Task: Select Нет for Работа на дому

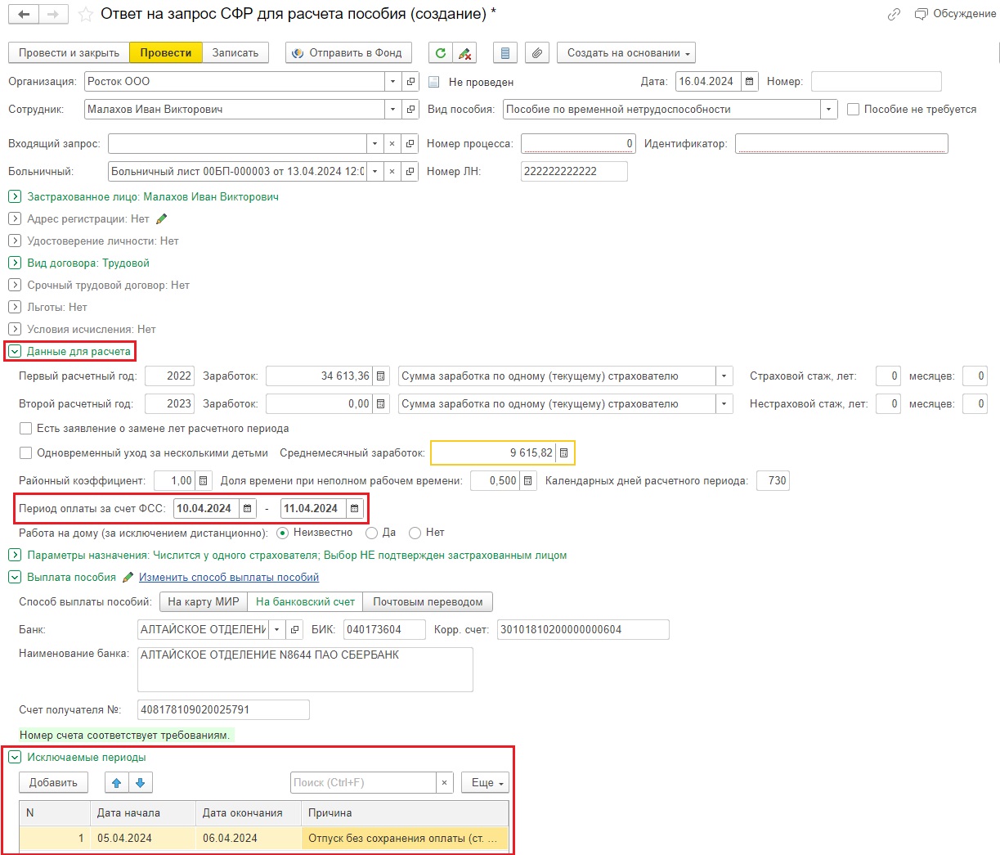Action: click(x=415, y=533)
